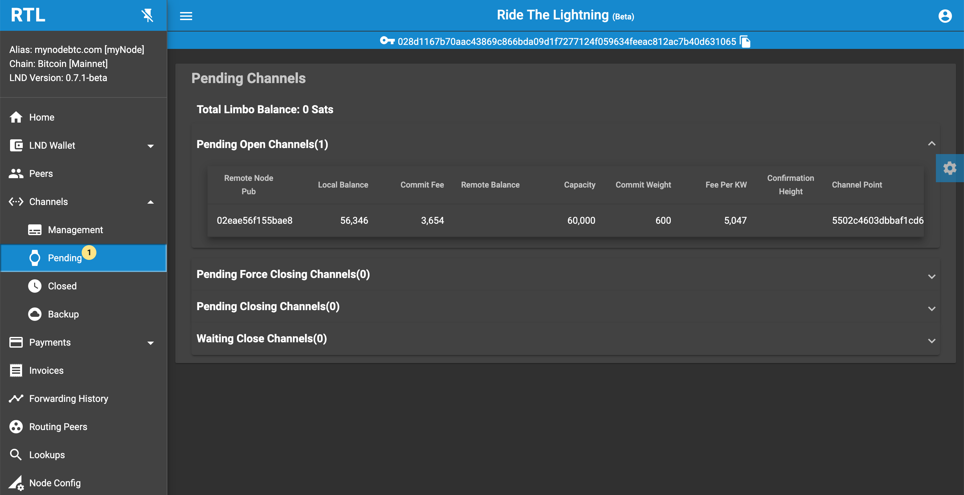Image resolution: width=964 pixels, height=495 pixels.
Task: Click the Payments card icon
Action: (16, 342)
